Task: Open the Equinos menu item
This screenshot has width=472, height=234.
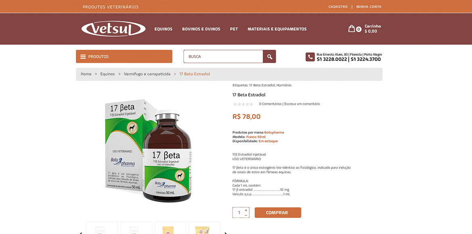Action: click(163, 29)
